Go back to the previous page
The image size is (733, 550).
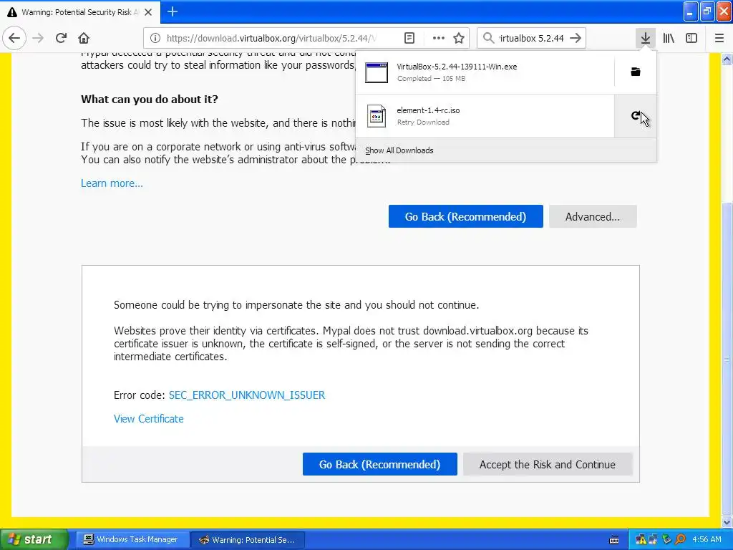[x=14, y=38]
